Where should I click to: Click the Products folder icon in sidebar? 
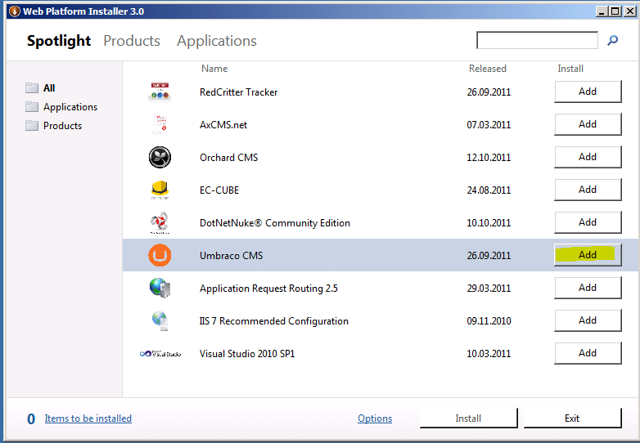pyautogui.click(x=32, y=125)
